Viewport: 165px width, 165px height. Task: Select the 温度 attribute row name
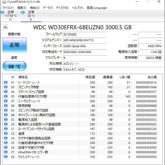click(21, 134)
